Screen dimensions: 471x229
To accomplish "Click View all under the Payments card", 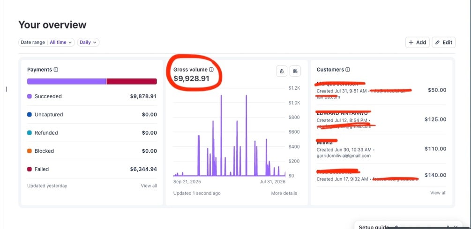I will (x=149, y=186).
